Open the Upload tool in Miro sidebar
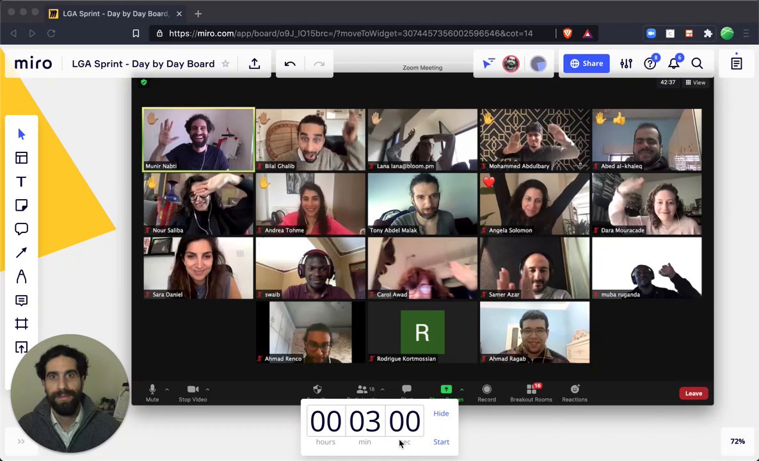This screenshot has width=759, height=461. [21, 347]
